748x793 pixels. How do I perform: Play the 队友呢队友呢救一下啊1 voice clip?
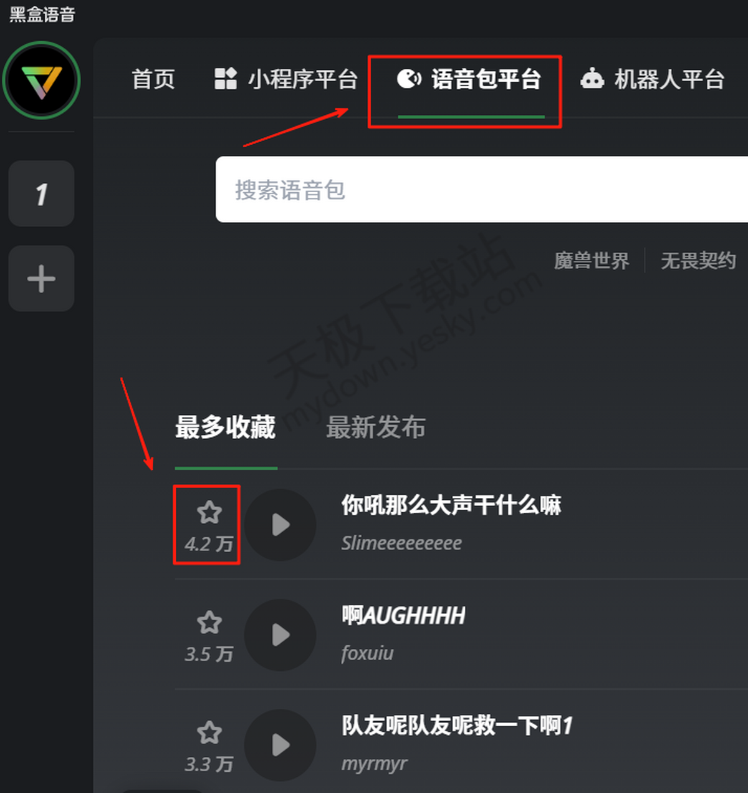[280, 745]
